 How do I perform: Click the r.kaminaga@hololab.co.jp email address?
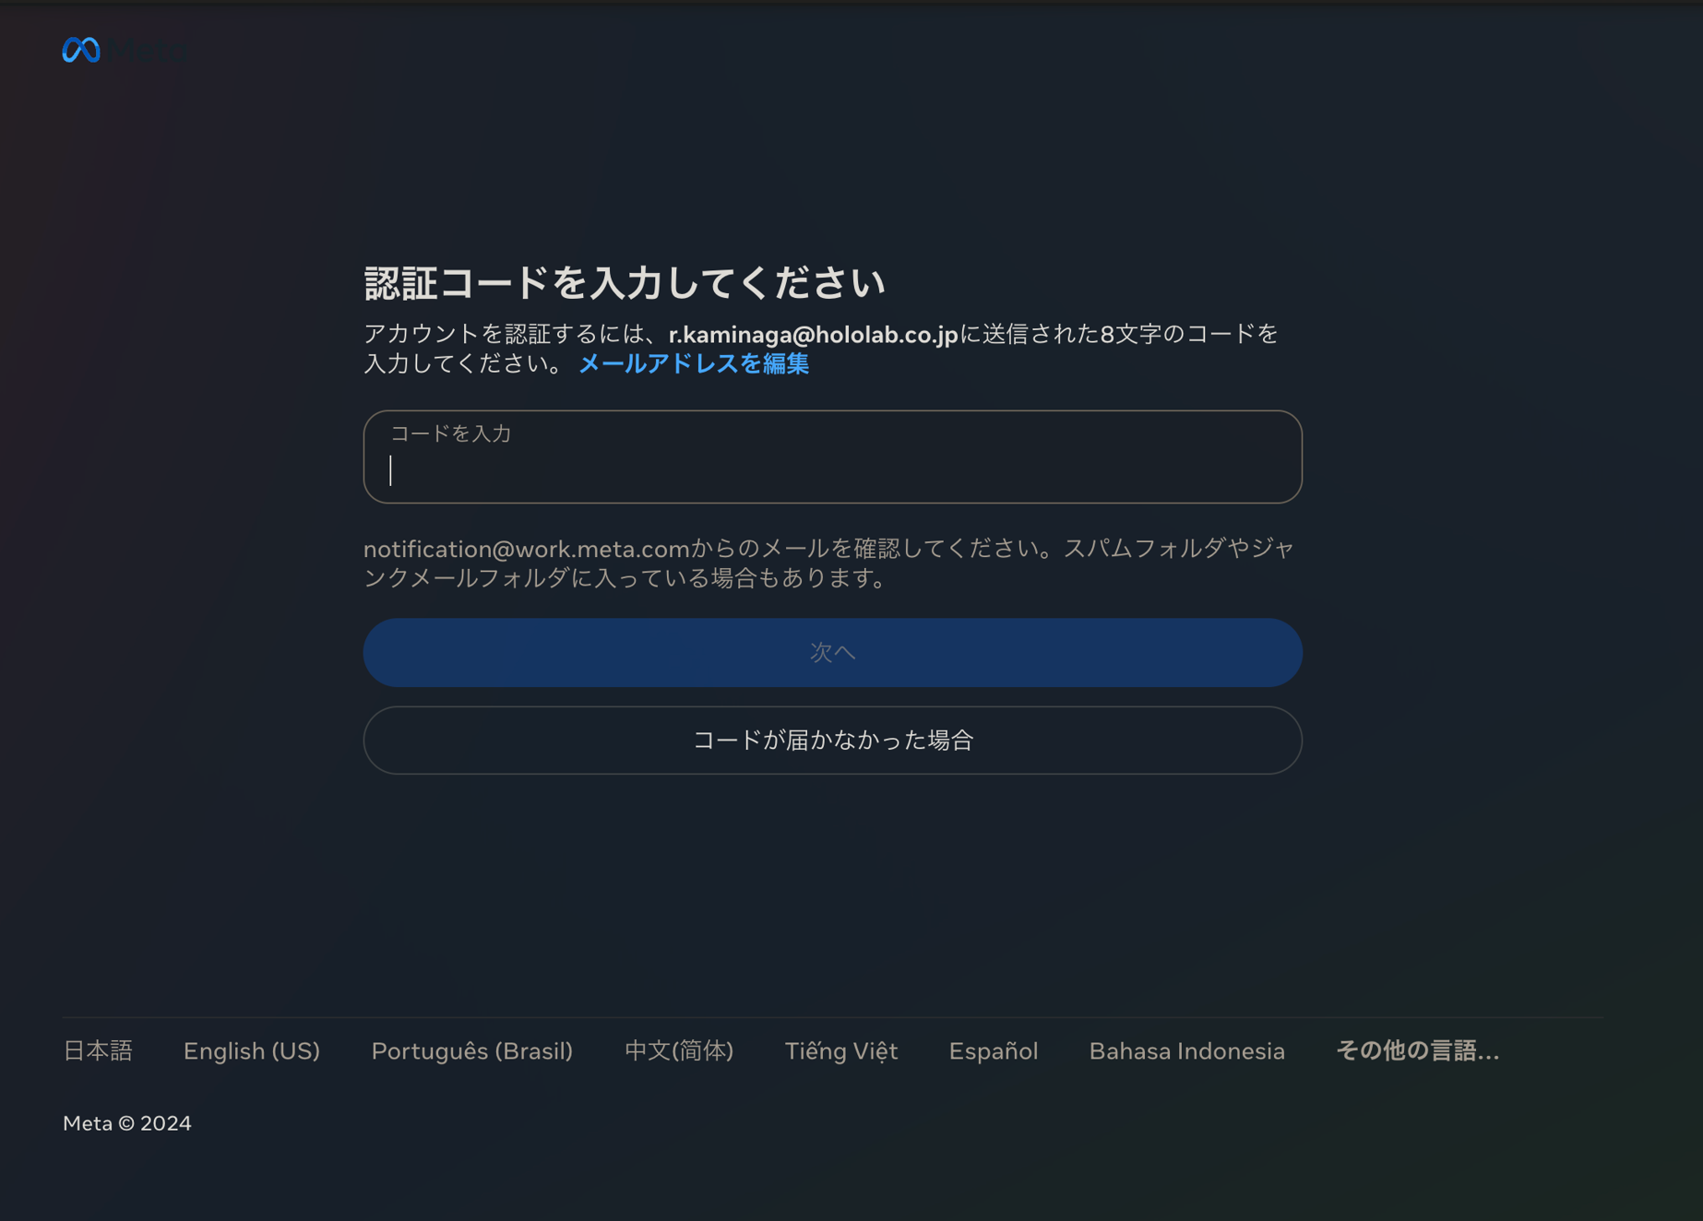tap(813, 334)
